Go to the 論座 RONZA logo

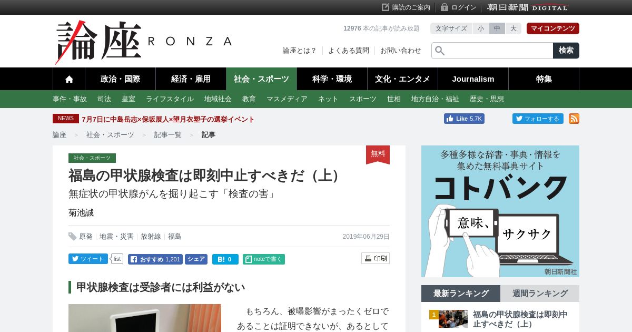tap(144, 42)
